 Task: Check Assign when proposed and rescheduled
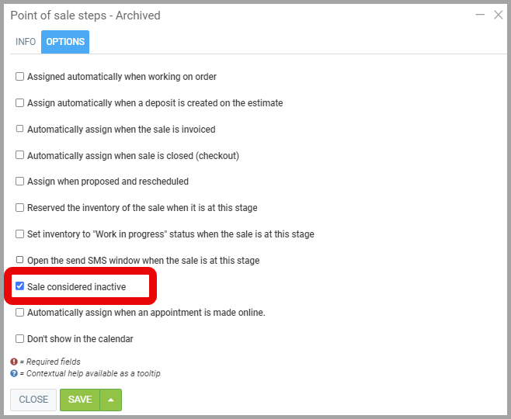click(20, 182)
